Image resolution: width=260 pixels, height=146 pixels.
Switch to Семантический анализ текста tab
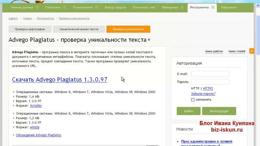pyautogui.click(x=79, y=29)
